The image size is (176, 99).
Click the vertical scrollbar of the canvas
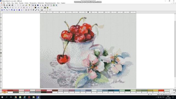coord(175,51)
